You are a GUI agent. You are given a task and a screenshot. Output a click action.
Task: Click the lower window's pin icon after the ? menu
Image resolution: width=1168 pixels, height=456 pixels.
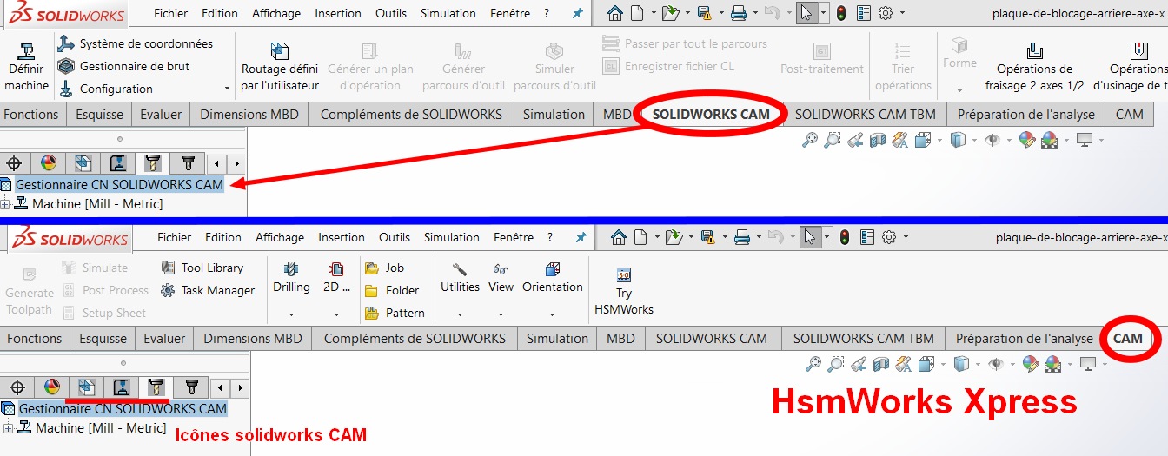click(x=580, y=237)
